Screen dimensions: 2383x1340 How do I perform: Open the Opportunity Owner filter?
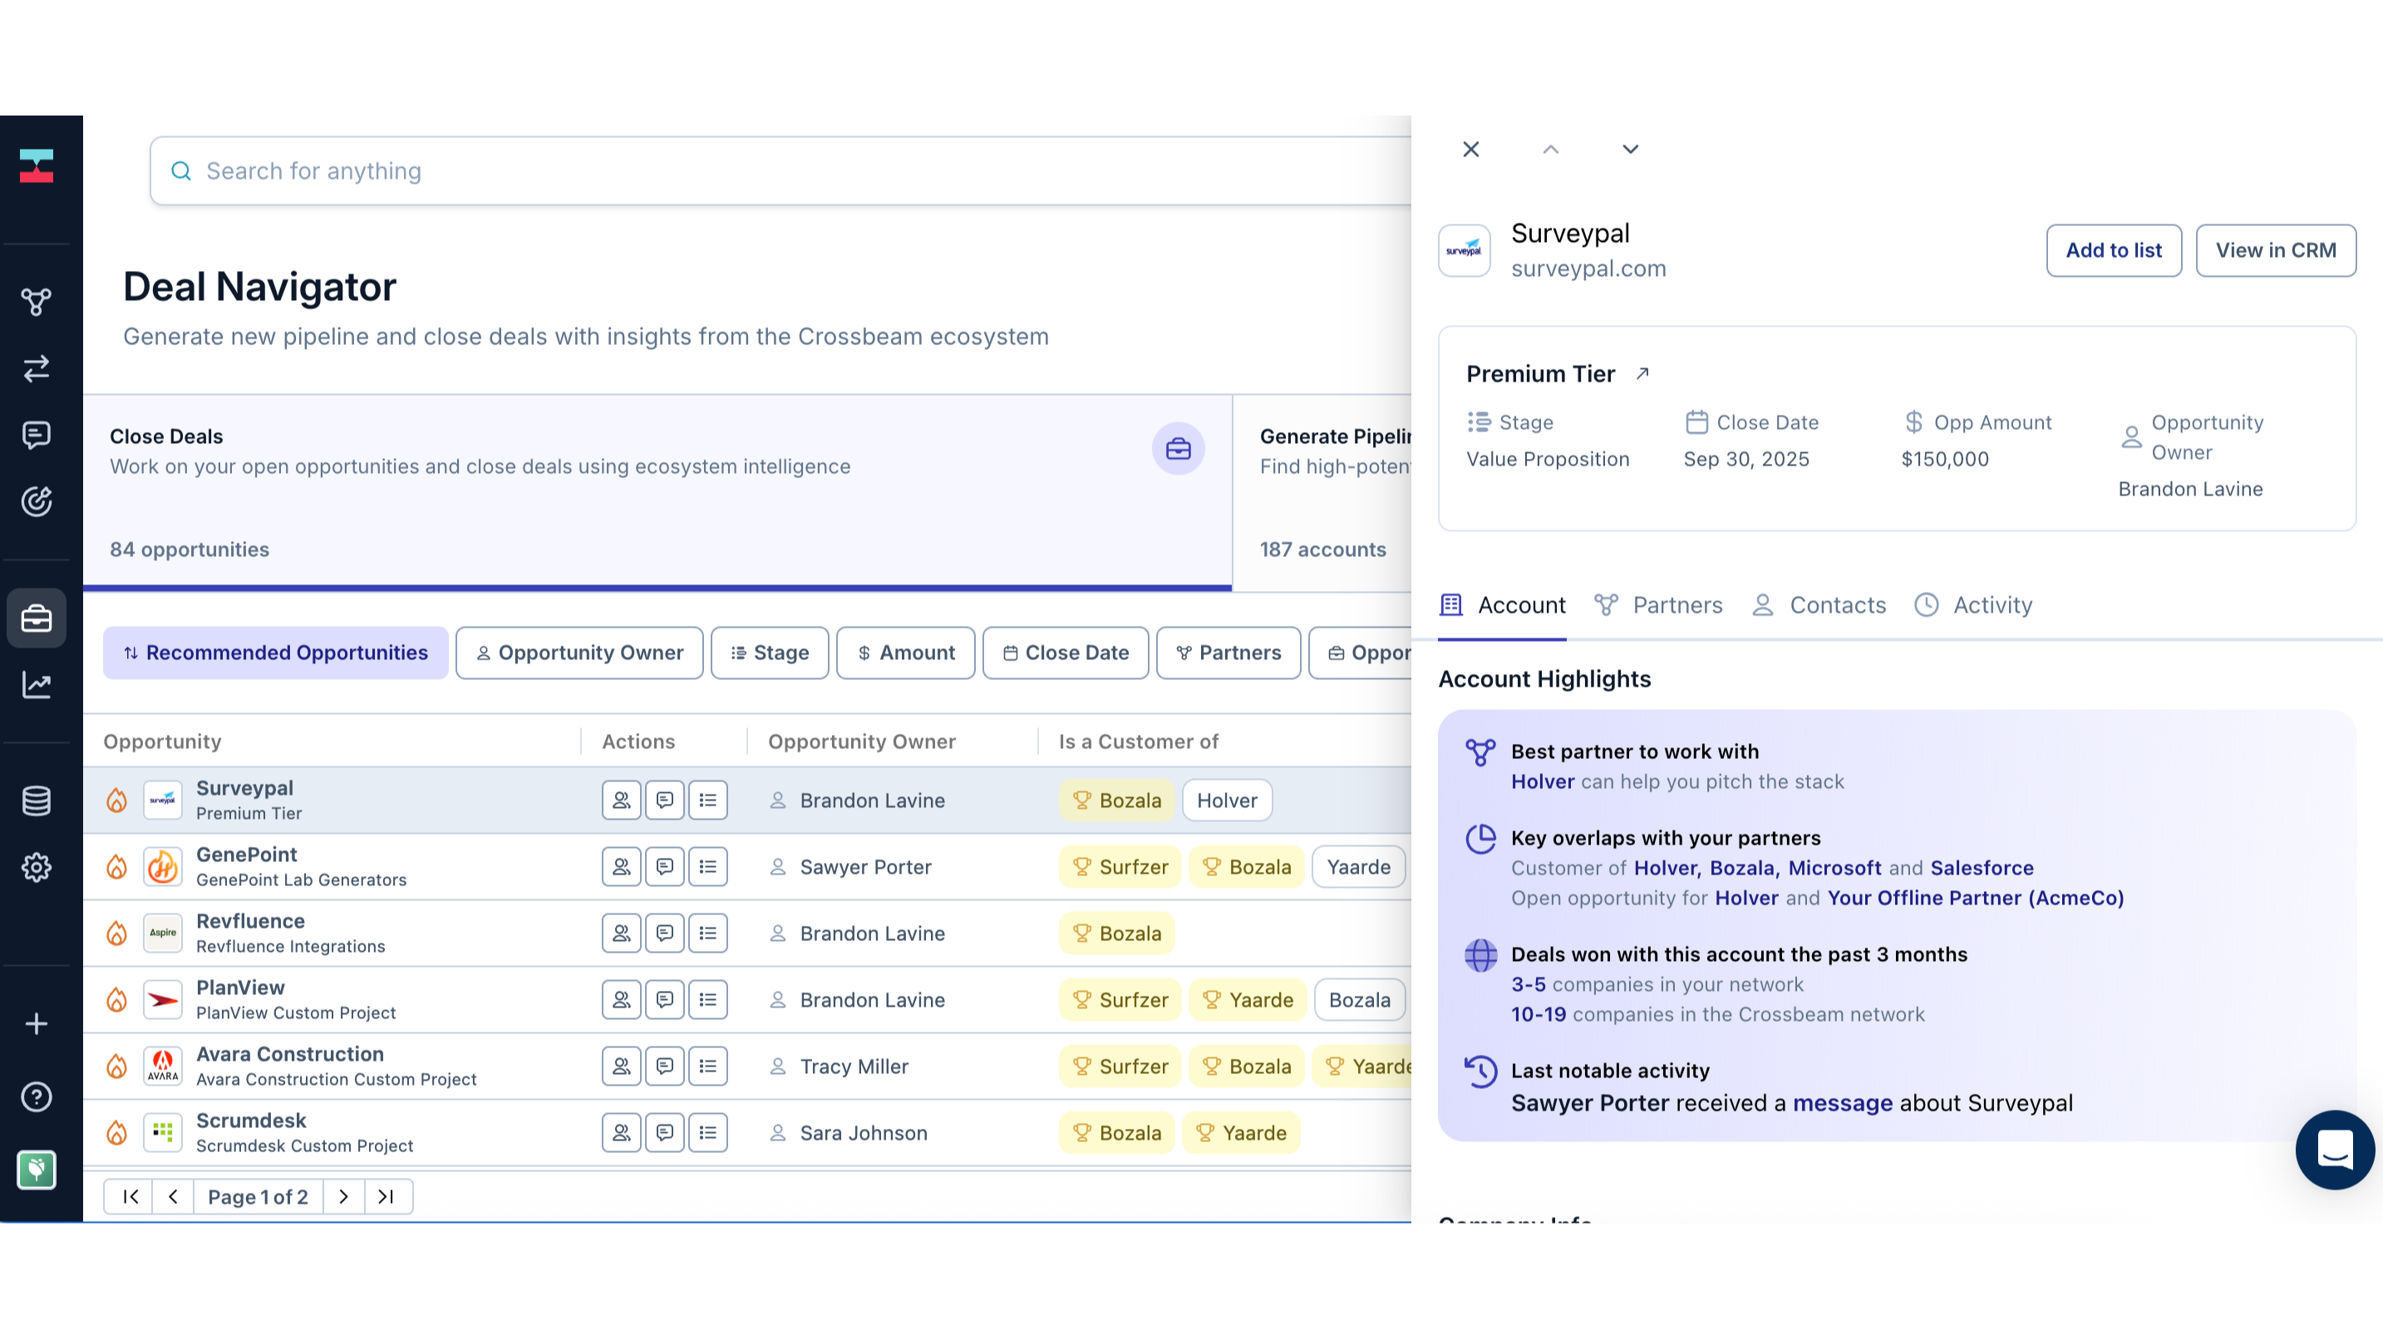coord(579,653)
